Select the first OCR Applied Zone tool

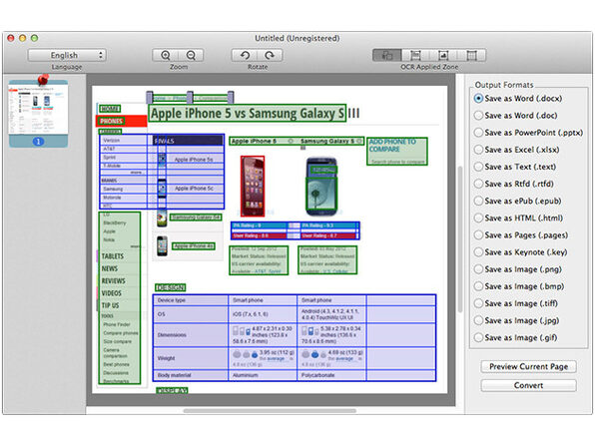pyautogui.click(x=386, y=55)
